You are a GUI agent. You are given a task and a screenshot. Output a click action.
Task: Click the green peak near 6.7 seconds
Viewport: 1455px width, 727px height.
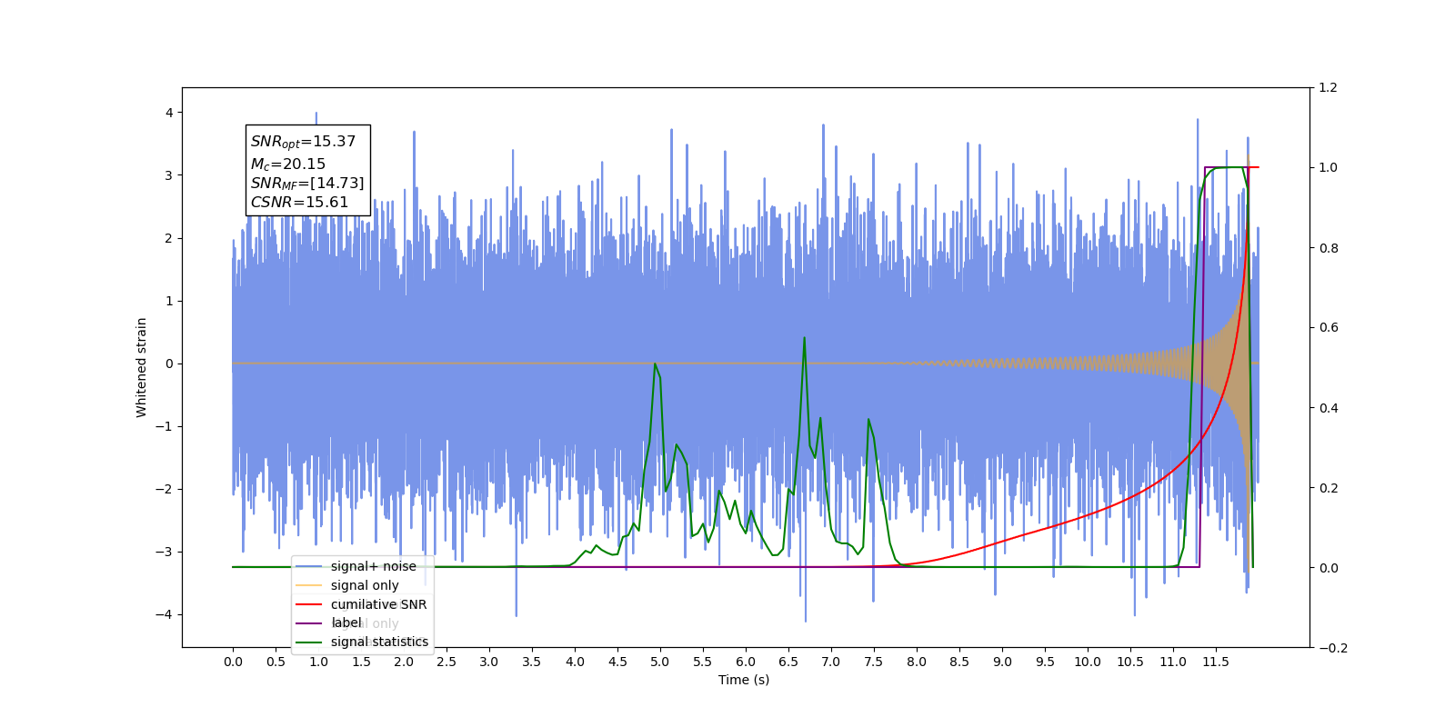click(x=804, y=339)
